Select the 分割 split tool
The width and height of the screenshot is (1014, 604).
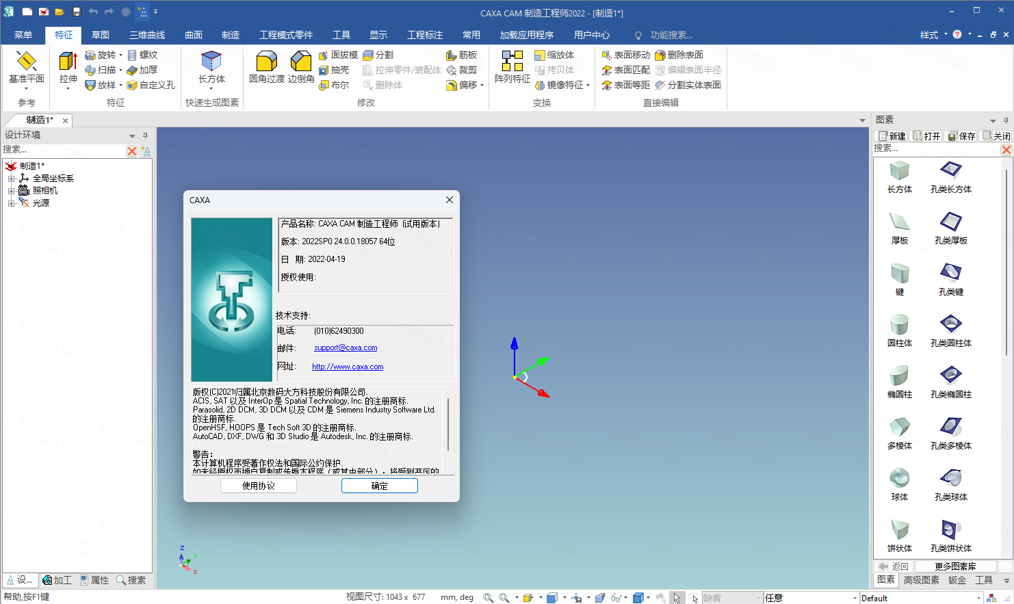tap(378, 55)
